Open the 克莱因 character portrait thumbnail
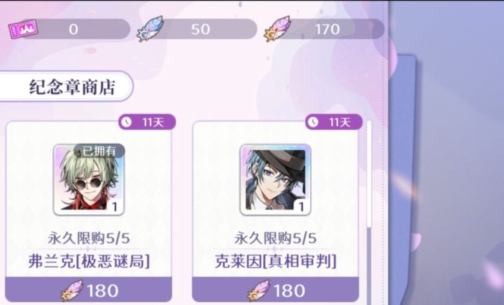This screenshot has width=504, height=305. (x=276, y=179)
